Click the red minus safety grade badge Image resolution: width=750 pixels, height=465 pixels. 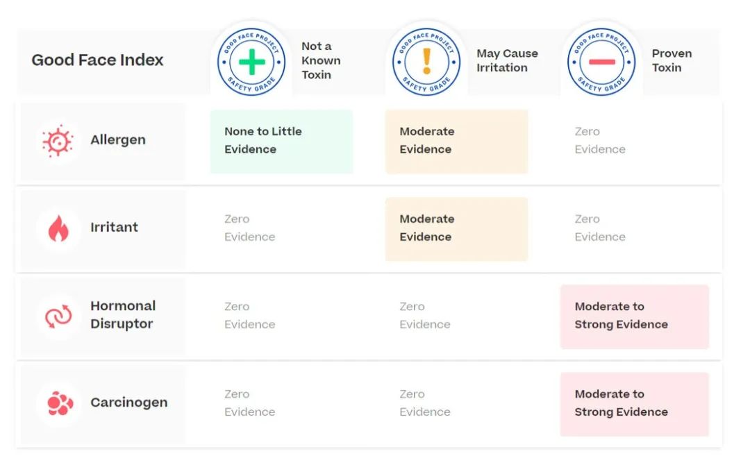(601, 61)
